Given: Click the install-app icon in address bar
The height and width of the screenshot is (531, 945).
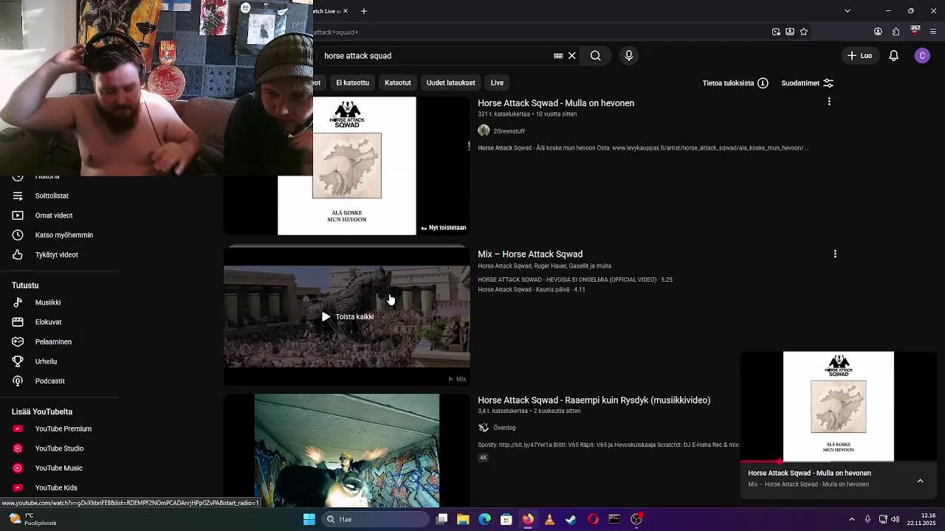Looking at the screenshot, I should 790,32.
